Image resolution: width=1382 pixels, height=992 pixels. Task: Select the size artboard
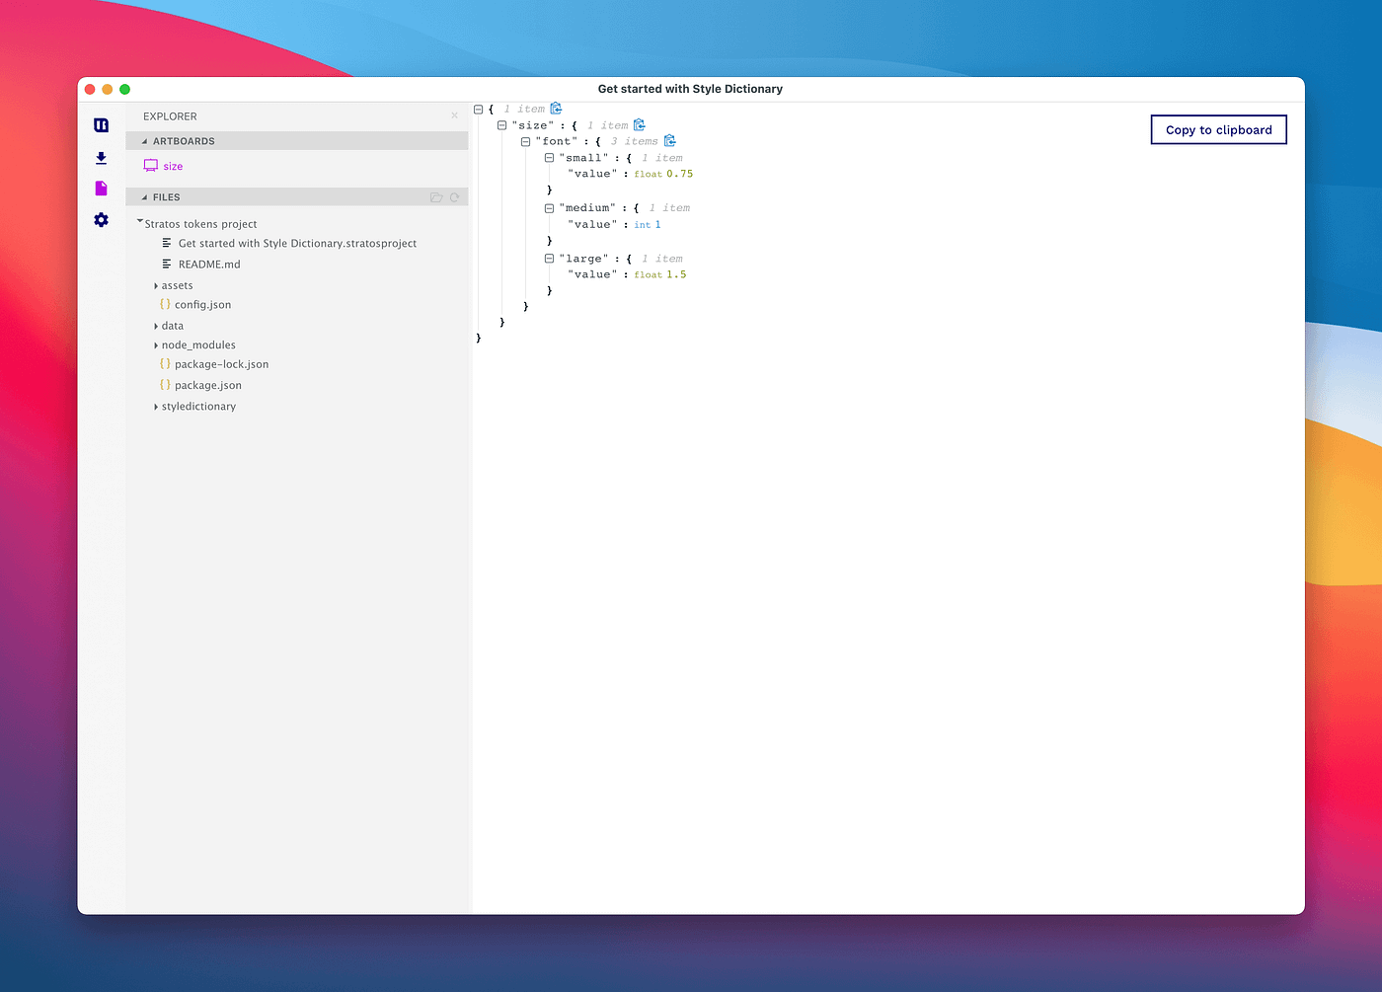tap(174, 165)
